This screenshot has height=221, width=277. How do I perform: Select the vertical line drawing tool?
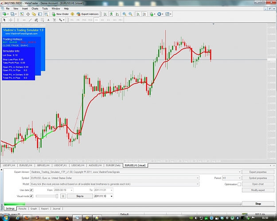click(18, 20)
